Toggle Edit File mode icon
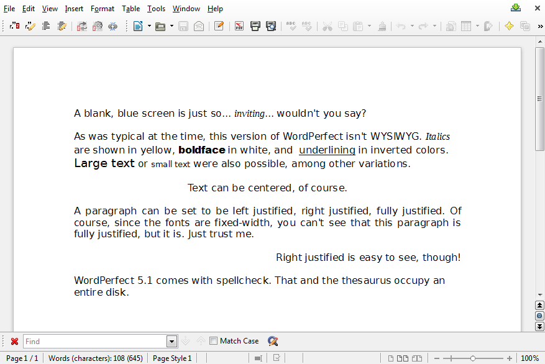This screenshot has width=545, height=364. point(219,26)
